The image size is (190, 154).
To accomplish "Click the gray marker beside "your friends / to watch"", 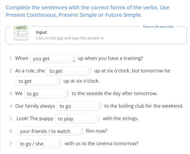I will coord(82,131).
